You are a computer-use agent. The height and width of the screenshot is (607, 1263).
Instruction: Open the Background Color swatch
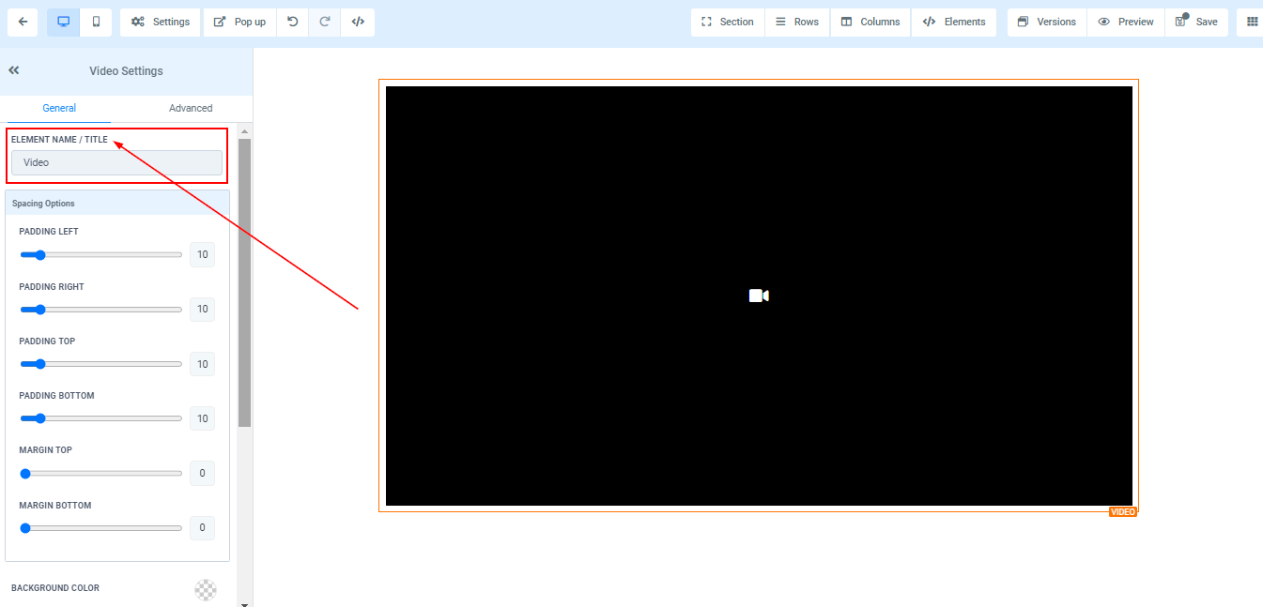pyautogui.click(x=205, y=589)
